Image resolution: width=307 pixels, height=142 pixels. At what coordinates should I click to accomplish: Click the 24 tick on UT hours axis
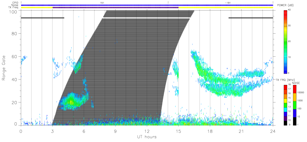[x=273, y=131]
